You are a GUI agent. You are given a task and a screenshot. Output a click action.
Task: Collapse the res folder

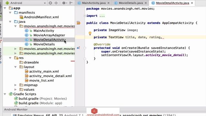(10, 58)
